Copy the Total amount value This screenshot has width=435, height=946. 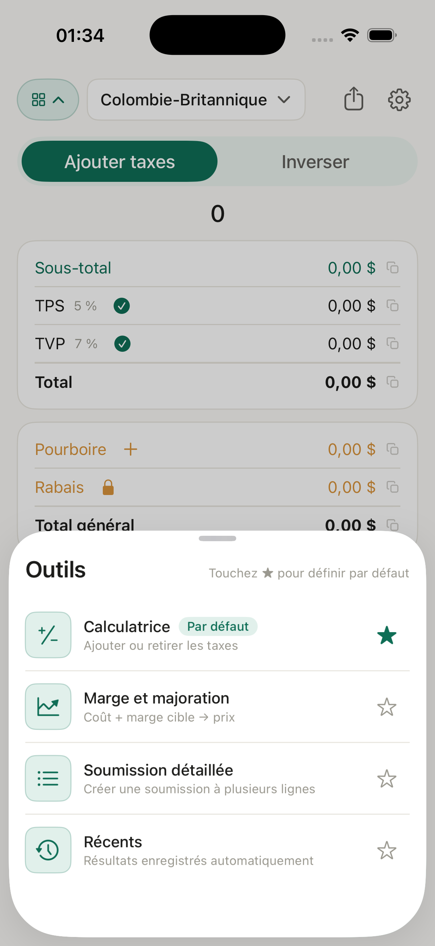pyautogui.click(x=392, y=382)
